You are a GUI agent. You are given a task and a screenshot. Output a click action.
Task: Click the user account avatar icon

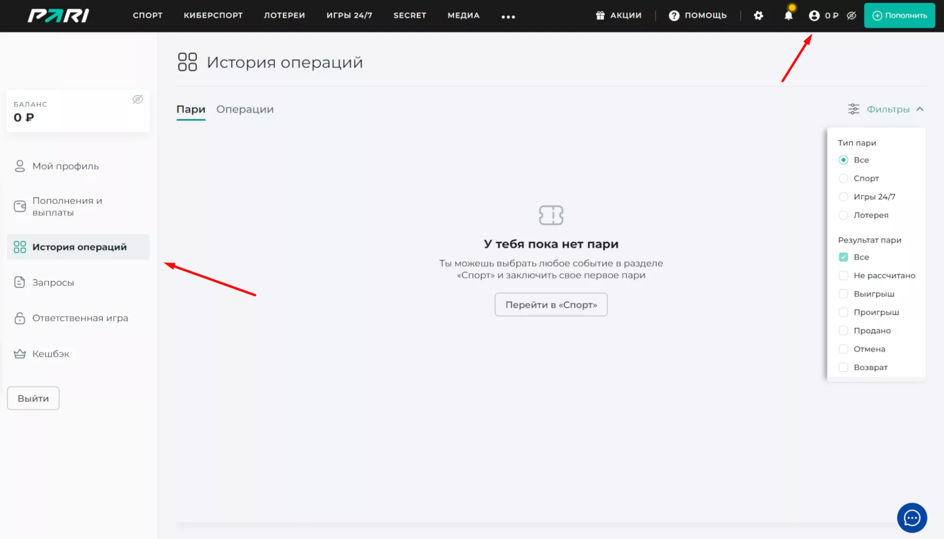tap(814, 16)
